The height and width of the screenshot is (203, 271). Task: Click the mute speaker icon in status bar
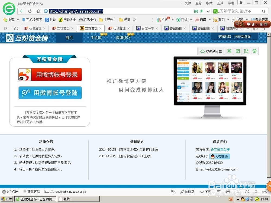(247, 192)
